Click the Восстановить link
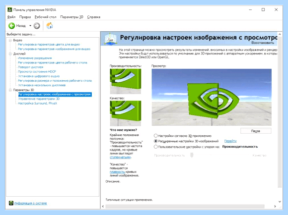The width and height of the screenshot is (288, 215). pos(263,43)
